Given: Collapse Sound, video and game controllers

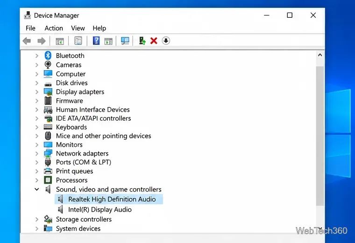Looking at the screenshot, I should coord(37,189).
